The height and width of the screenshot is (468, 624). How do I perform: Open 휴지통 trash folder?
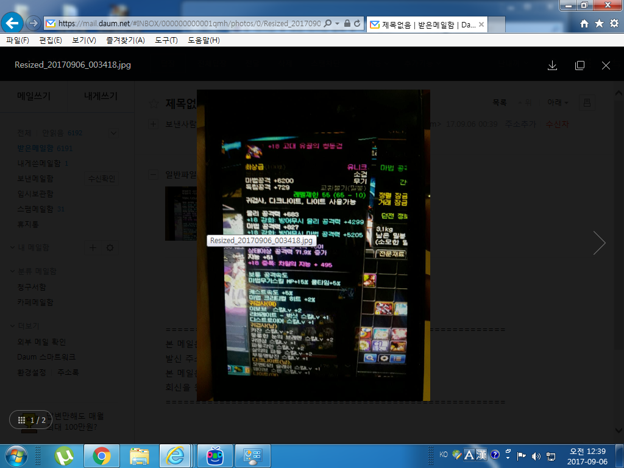(28, 224)
